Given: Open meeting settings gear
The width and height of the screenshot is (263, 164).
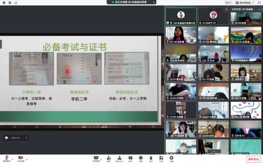Looking at the screenshot, I should coord(171,159).
